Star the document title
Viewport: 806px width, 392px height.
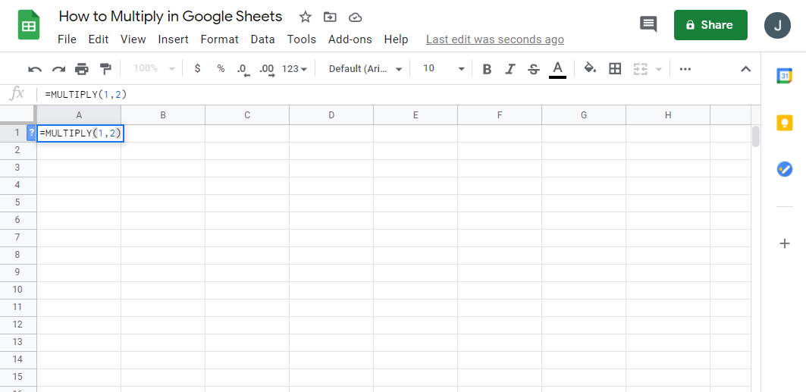point(305,17)
